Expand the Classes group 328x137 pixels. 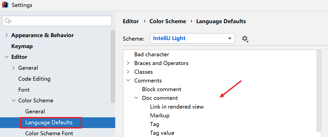[x=128, y=72]
